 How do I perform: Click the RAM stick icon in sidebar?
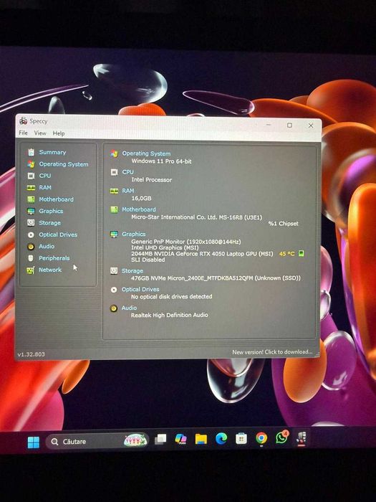(31, 188)
